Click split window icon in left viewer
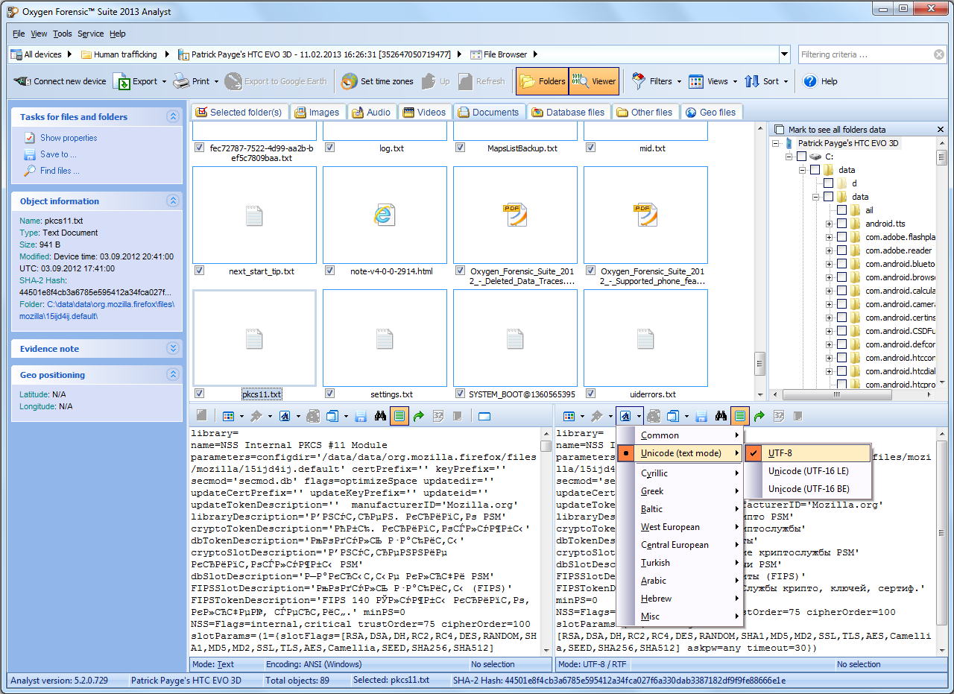 [x=484, y=416]
